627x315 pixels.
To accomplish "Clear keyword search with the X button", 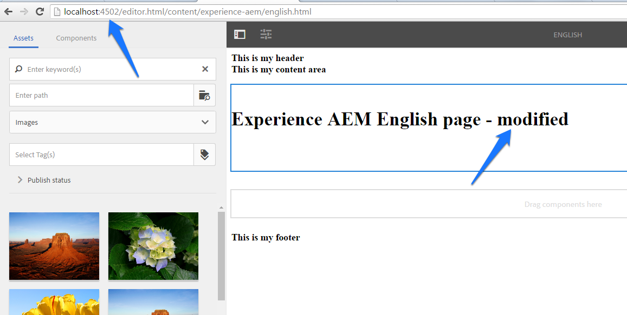I will pos(205,69).
